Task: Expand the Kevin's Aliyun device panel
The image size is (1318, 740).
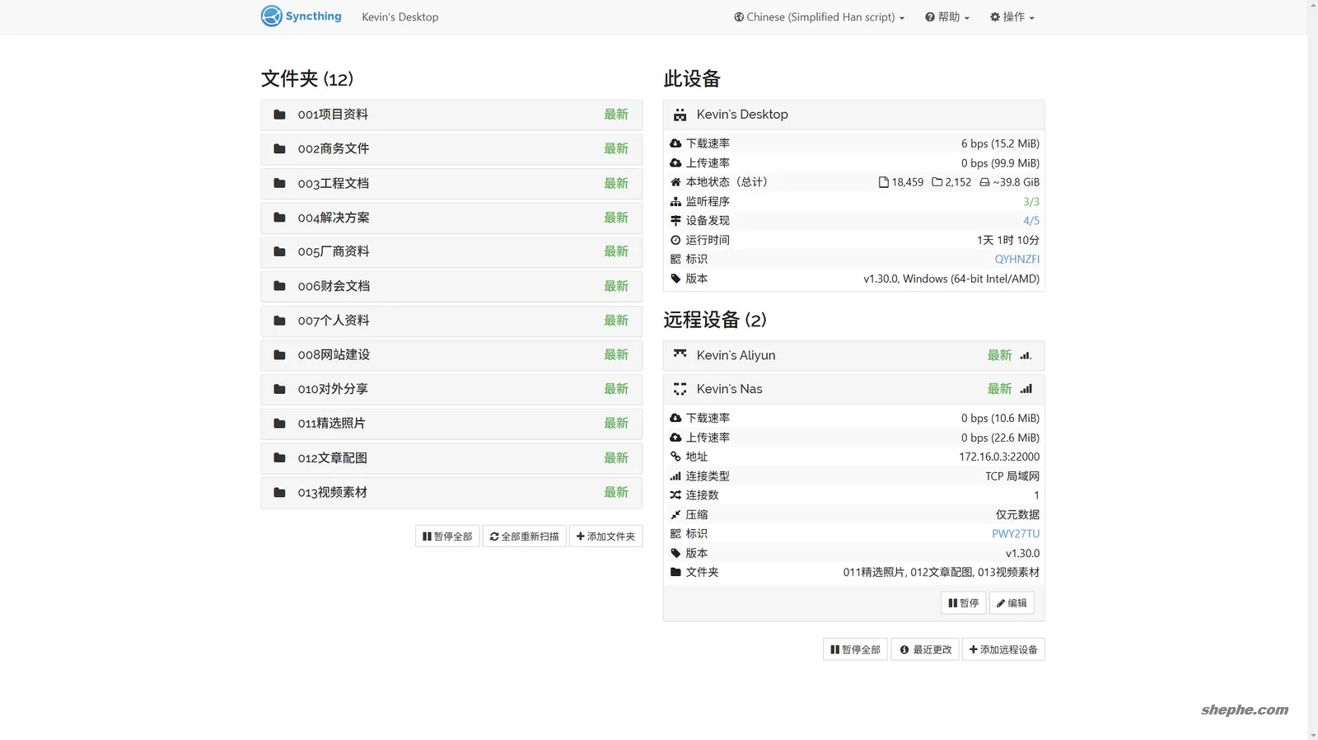Action: [853, 355]
